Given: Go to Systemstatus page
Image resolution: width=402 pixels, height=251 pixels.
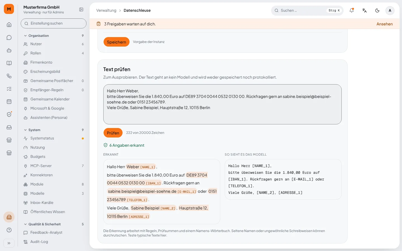Looking at the screenshot, I should (x=54, y=138).
